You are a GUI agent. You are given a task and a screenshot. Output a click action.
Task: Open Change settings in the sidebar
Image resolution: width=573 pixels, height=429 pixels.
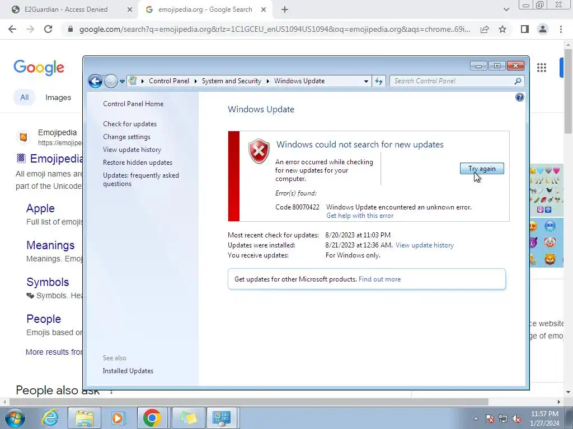[x=126, y=137]
